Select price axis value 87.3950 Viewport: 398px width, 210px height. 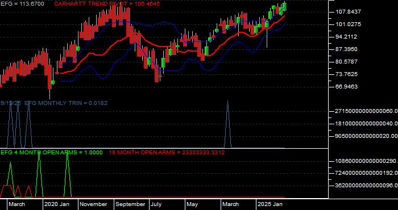pyautogui.click(x=346, y=49)
